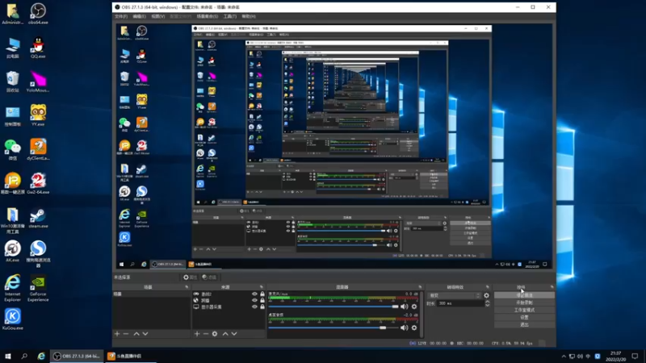Click the transition duration 300 ms field
This screenshot has height=363, width=646.
[460, 303]
